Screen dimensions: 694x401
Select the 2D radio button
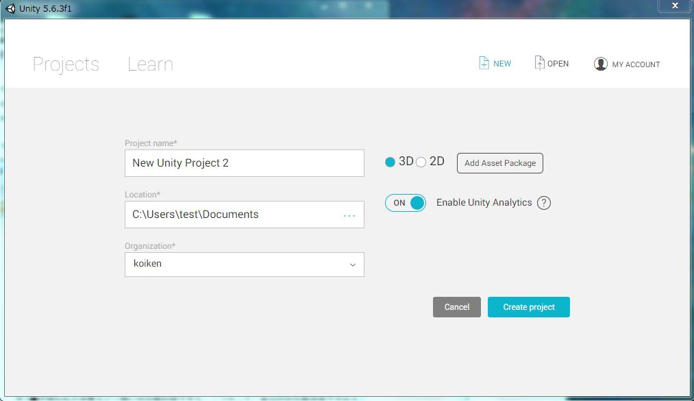tap(421, 162)
